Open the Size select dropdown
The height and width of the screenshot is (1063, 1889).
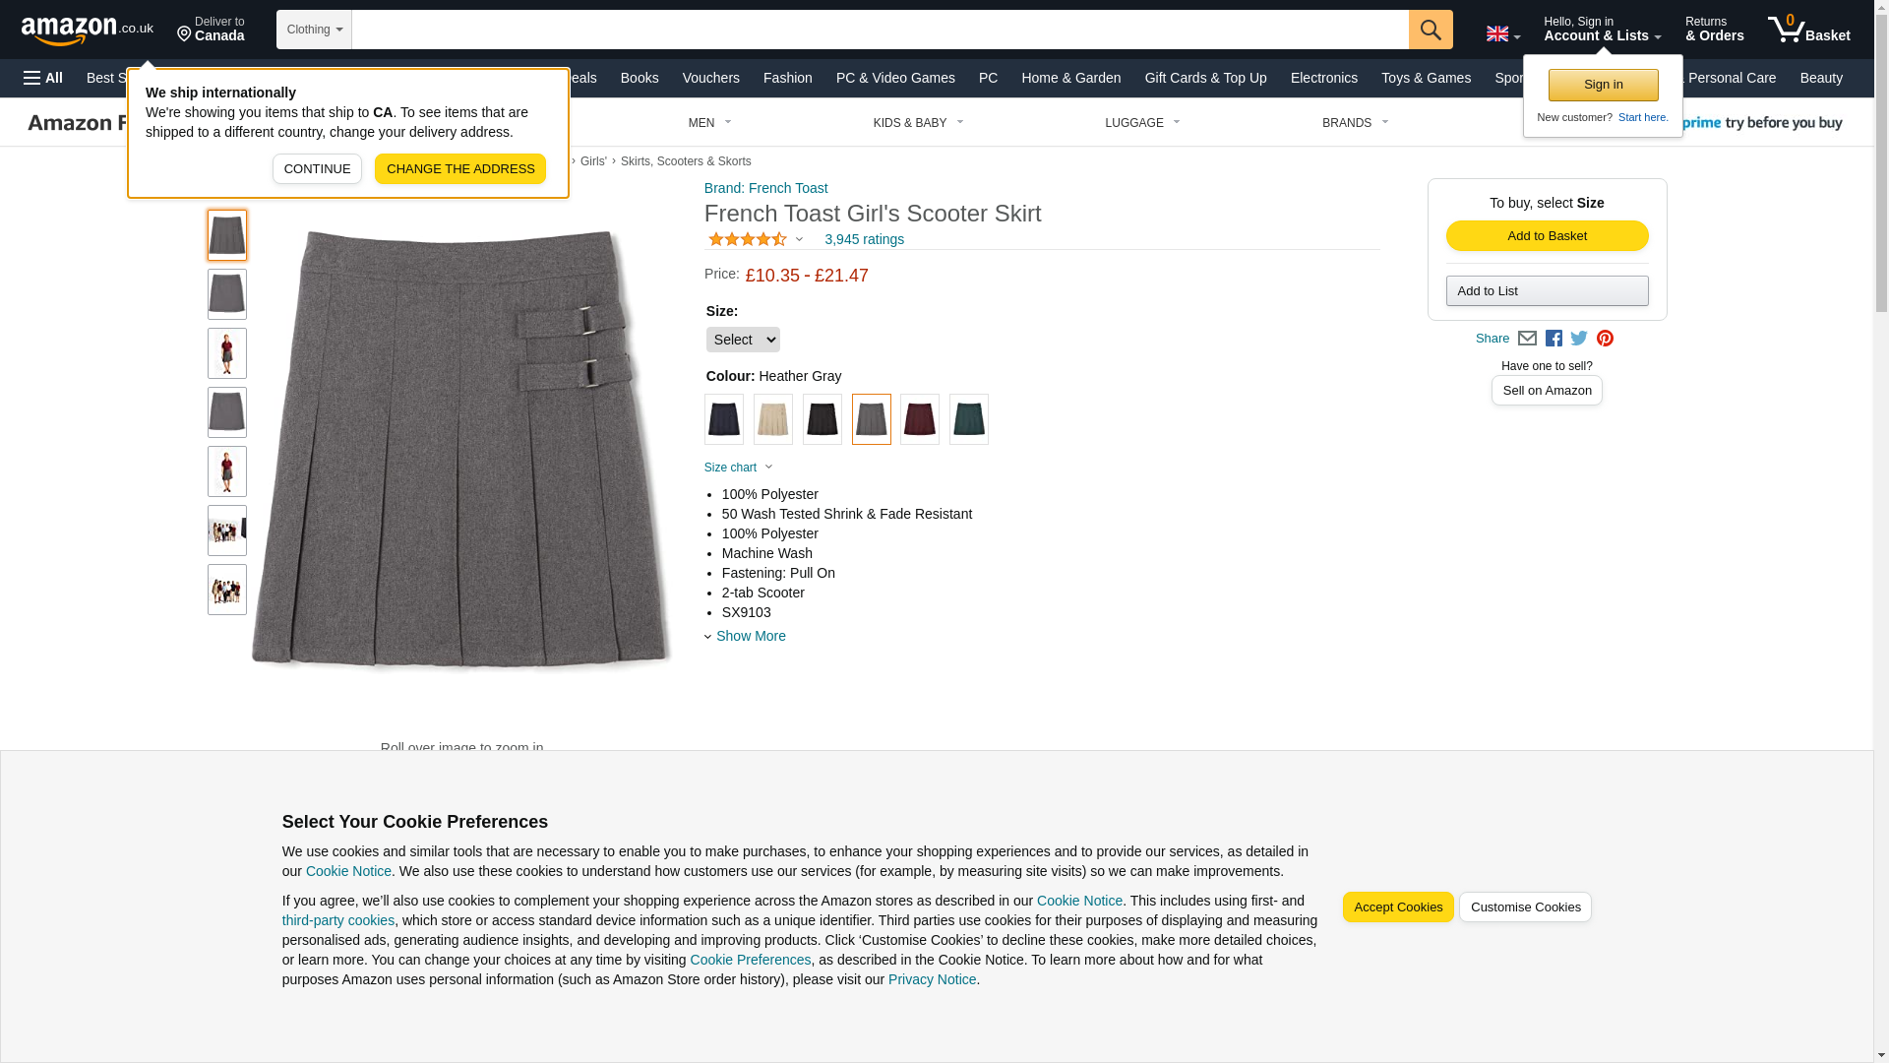coord(743,340)
